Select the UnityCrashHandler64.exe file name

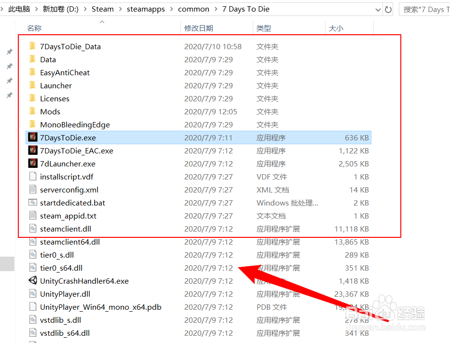click(84, 281)
